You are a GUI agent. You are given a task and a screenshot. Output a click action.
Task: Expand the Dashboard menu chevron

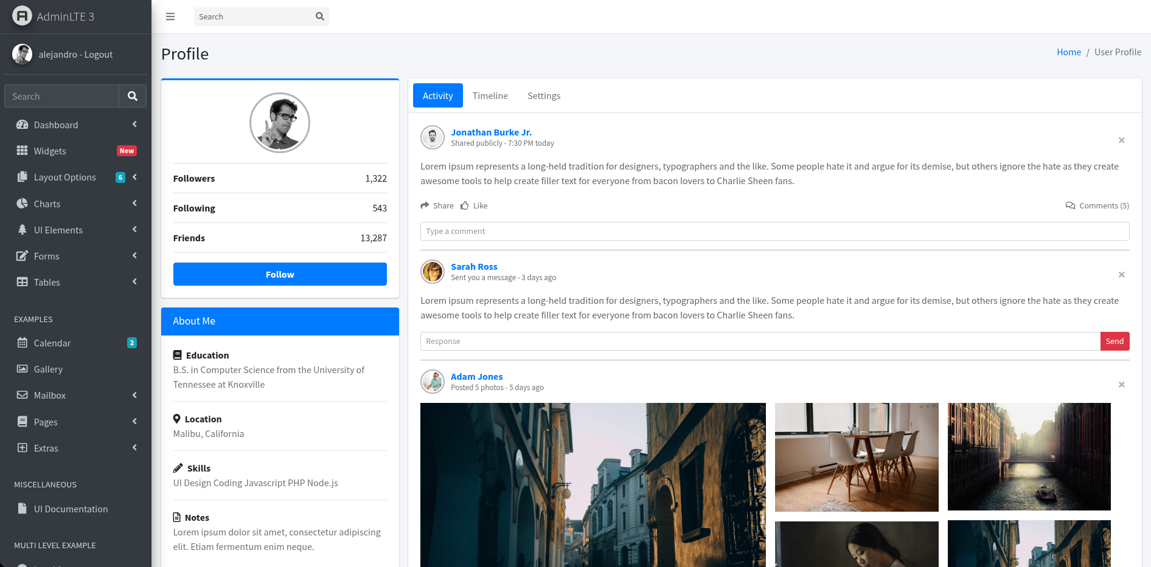coord(134,125)
